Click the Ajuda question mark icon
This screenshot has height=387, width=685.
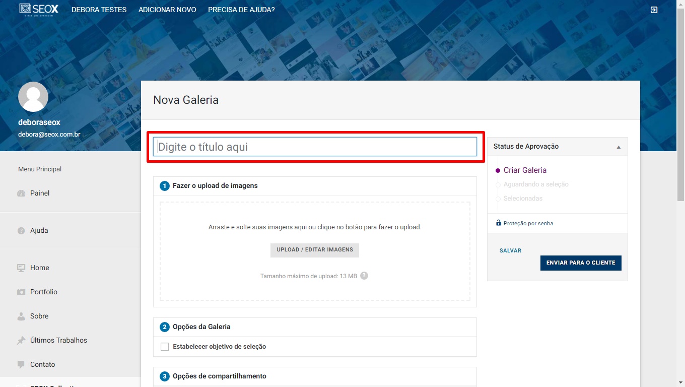[21, 231]
